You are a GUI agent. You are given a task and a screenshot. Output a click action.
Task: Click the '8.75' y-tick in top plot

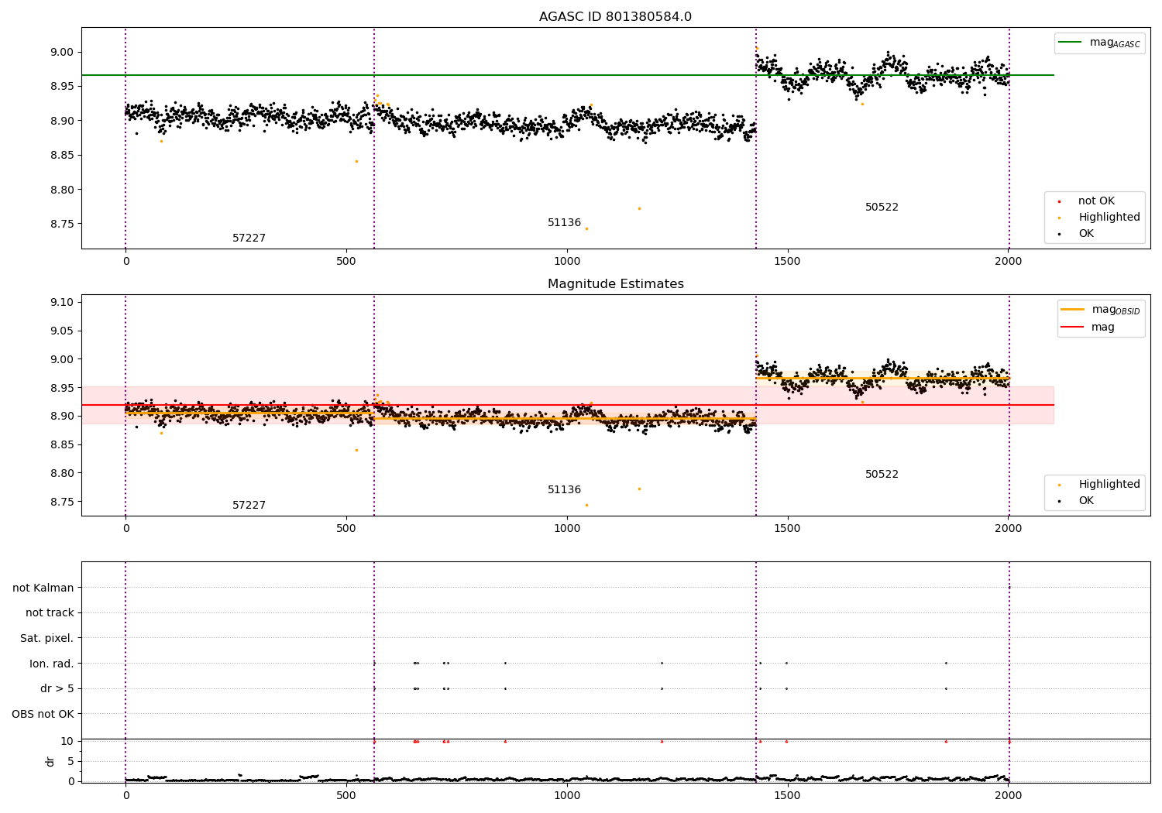61,225
